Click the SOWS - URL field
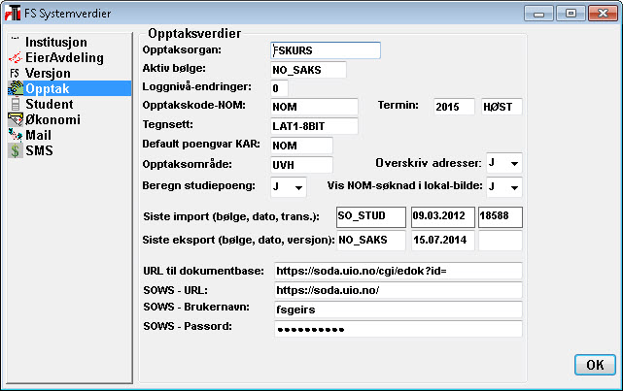The height and width of the screenshot is (391, 623). (398, 290)
